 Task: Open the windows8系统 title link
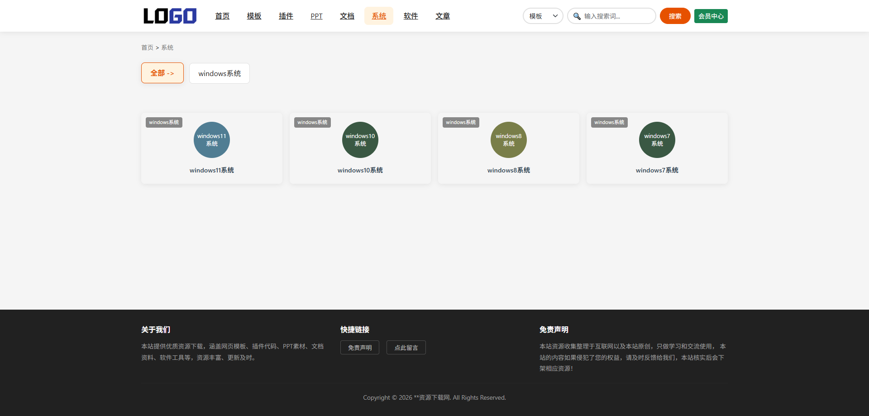click(x=509, y=170)
